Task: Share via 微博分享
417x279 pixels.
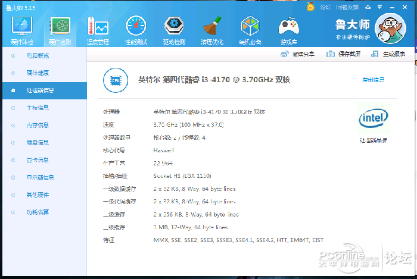Action: 298,54
